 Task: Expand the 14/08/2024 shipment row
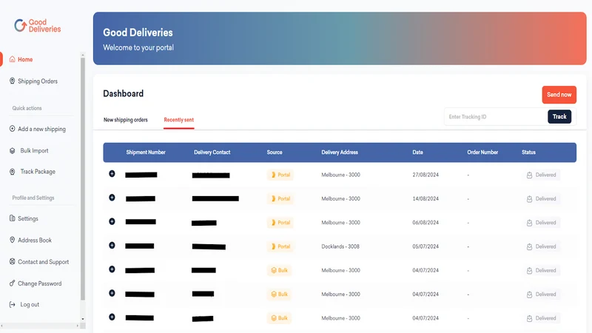[112, 198]
